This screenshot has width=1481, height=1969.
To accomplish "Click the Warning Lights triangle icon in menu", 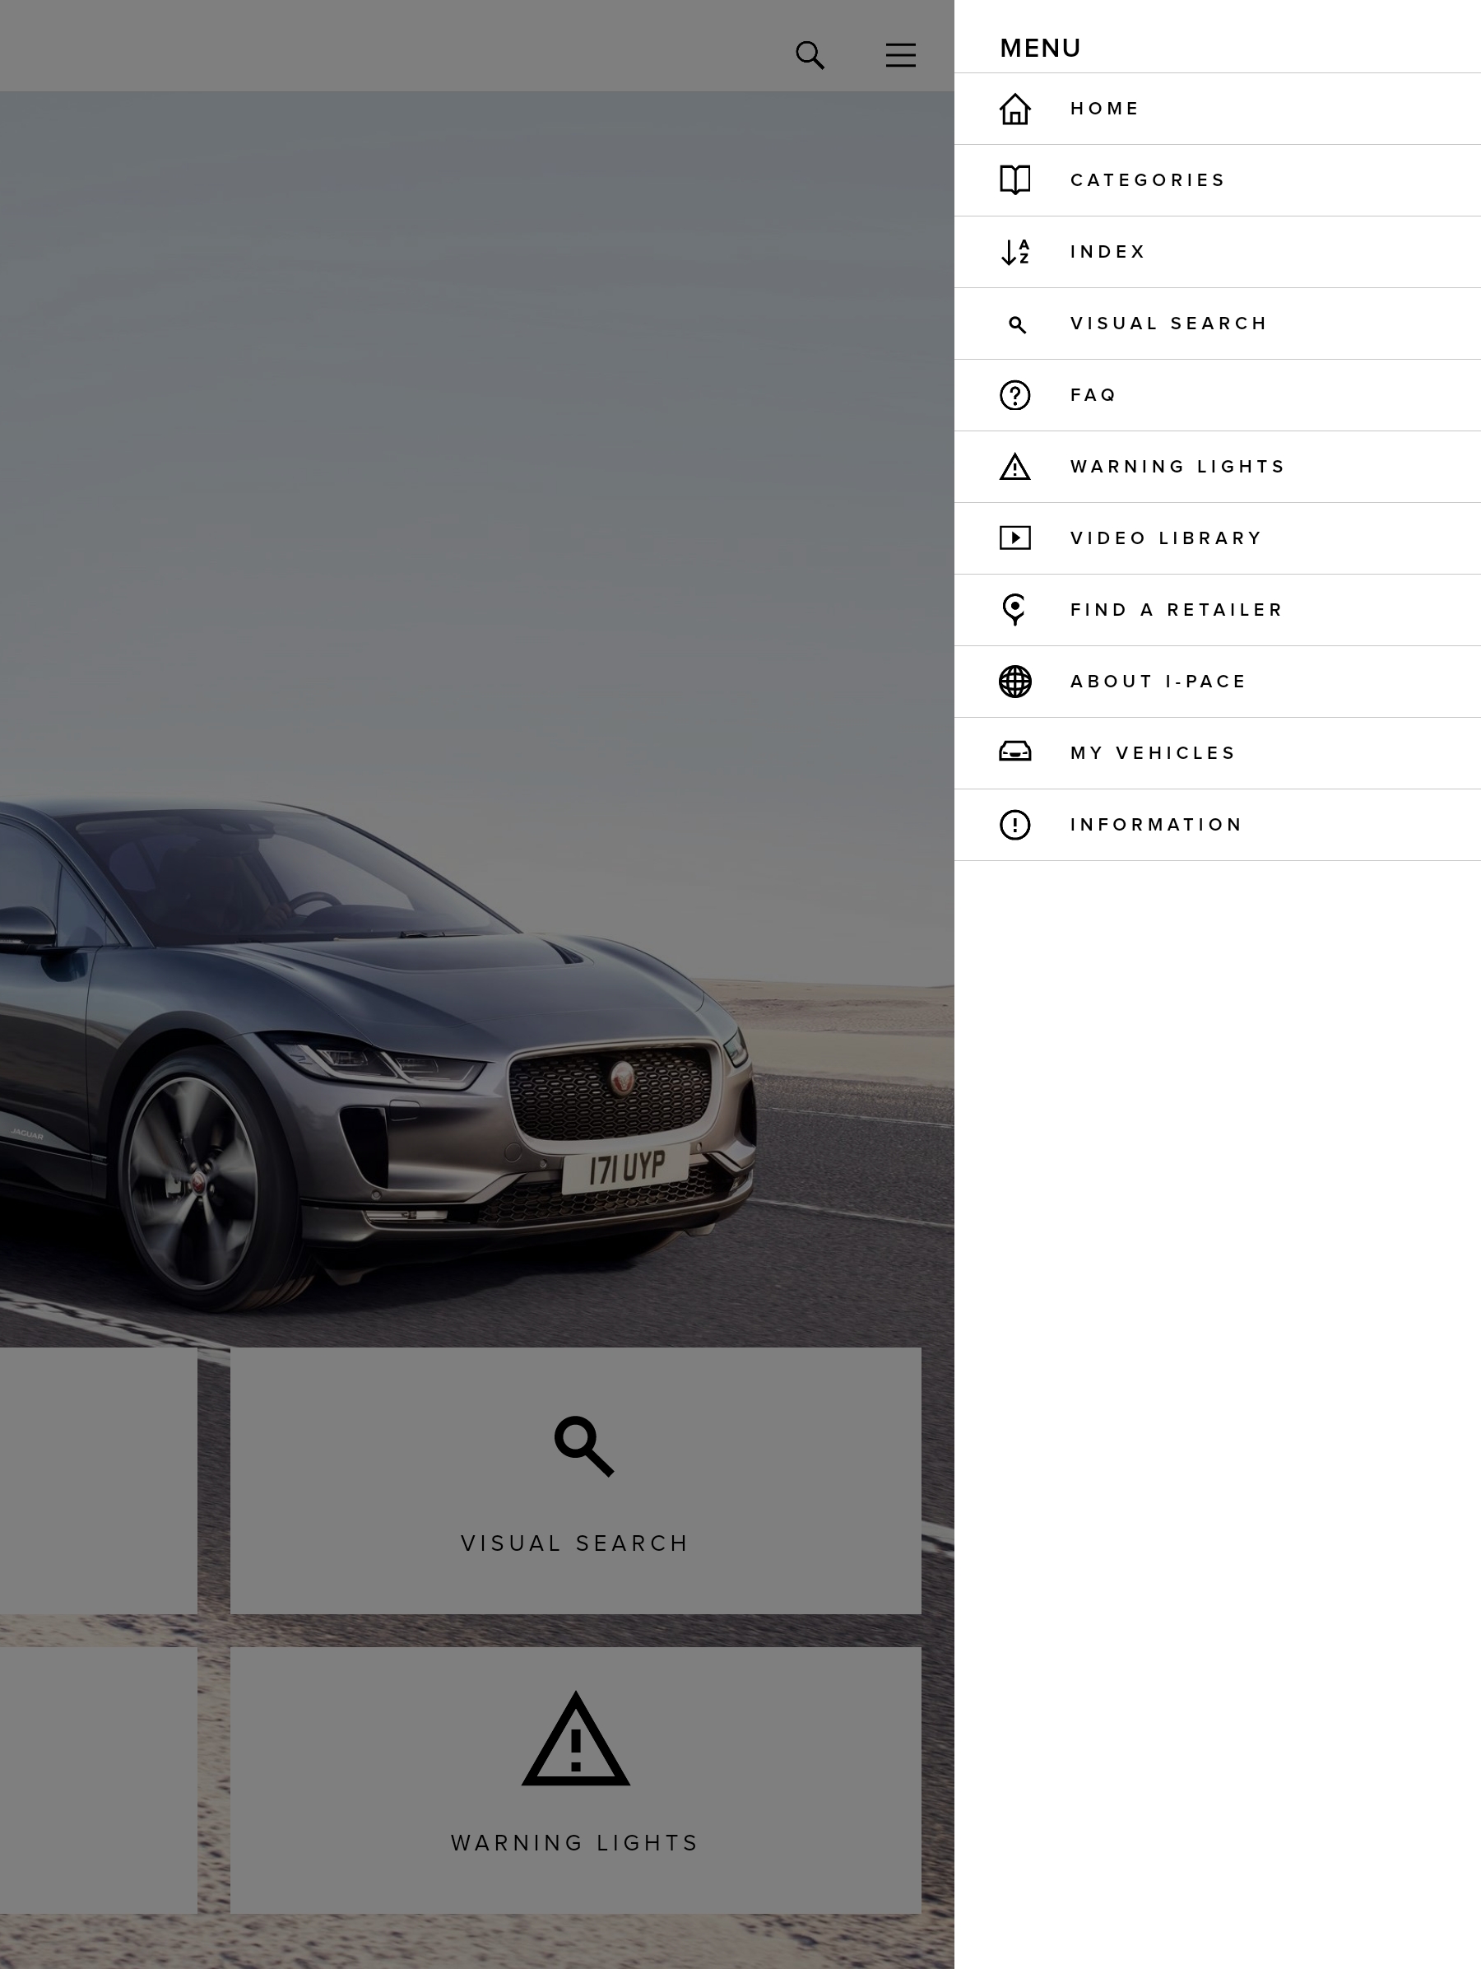I will tap(1014, 467).
